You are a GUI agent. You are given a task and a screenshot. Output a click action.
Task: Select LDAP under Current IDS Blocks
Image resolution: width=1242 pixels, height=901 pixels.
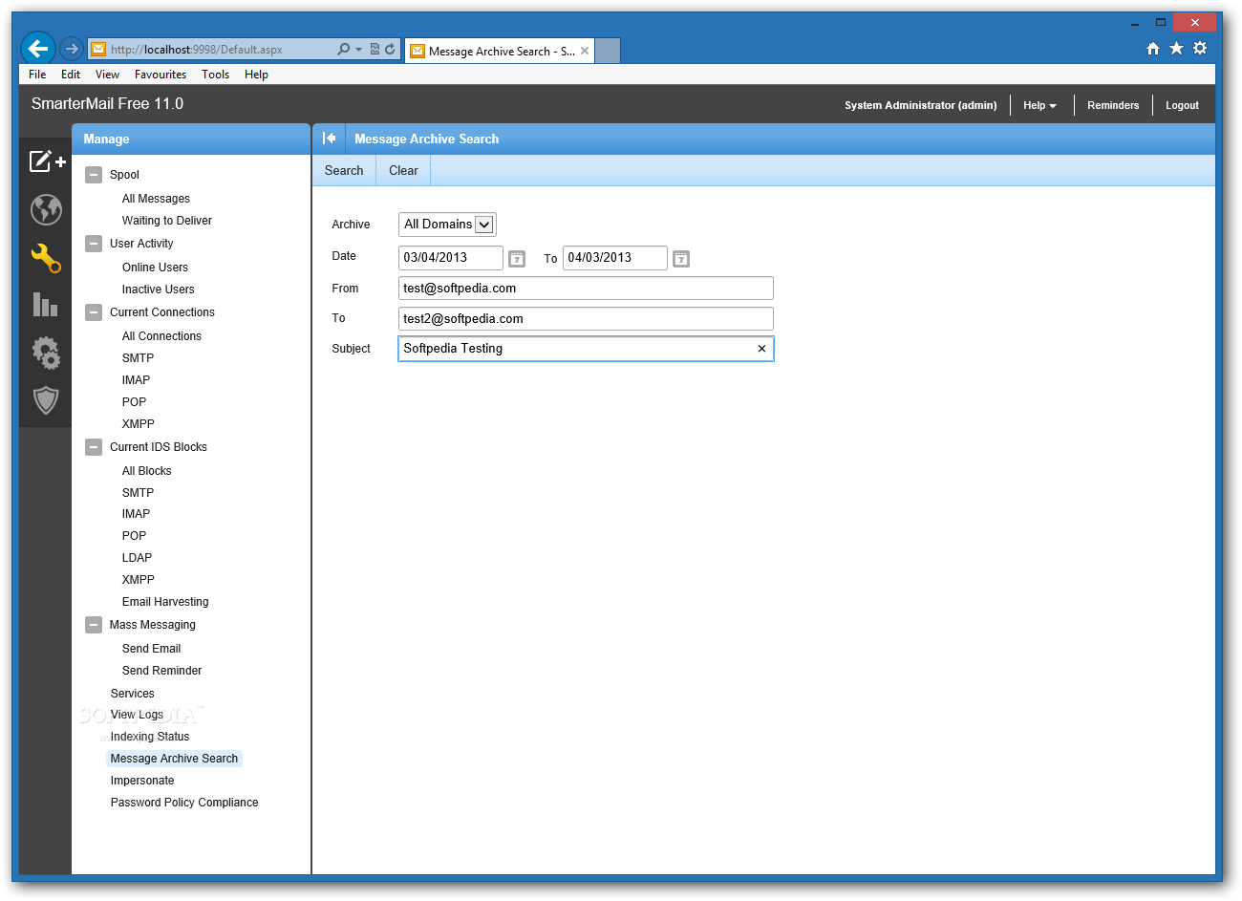click(137, 558)
